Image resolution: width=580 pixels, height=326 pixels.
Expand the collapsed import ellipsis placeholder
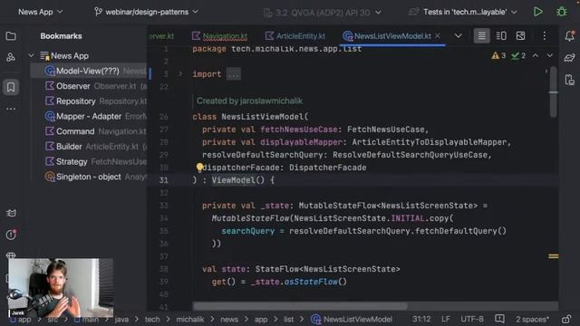234,74
